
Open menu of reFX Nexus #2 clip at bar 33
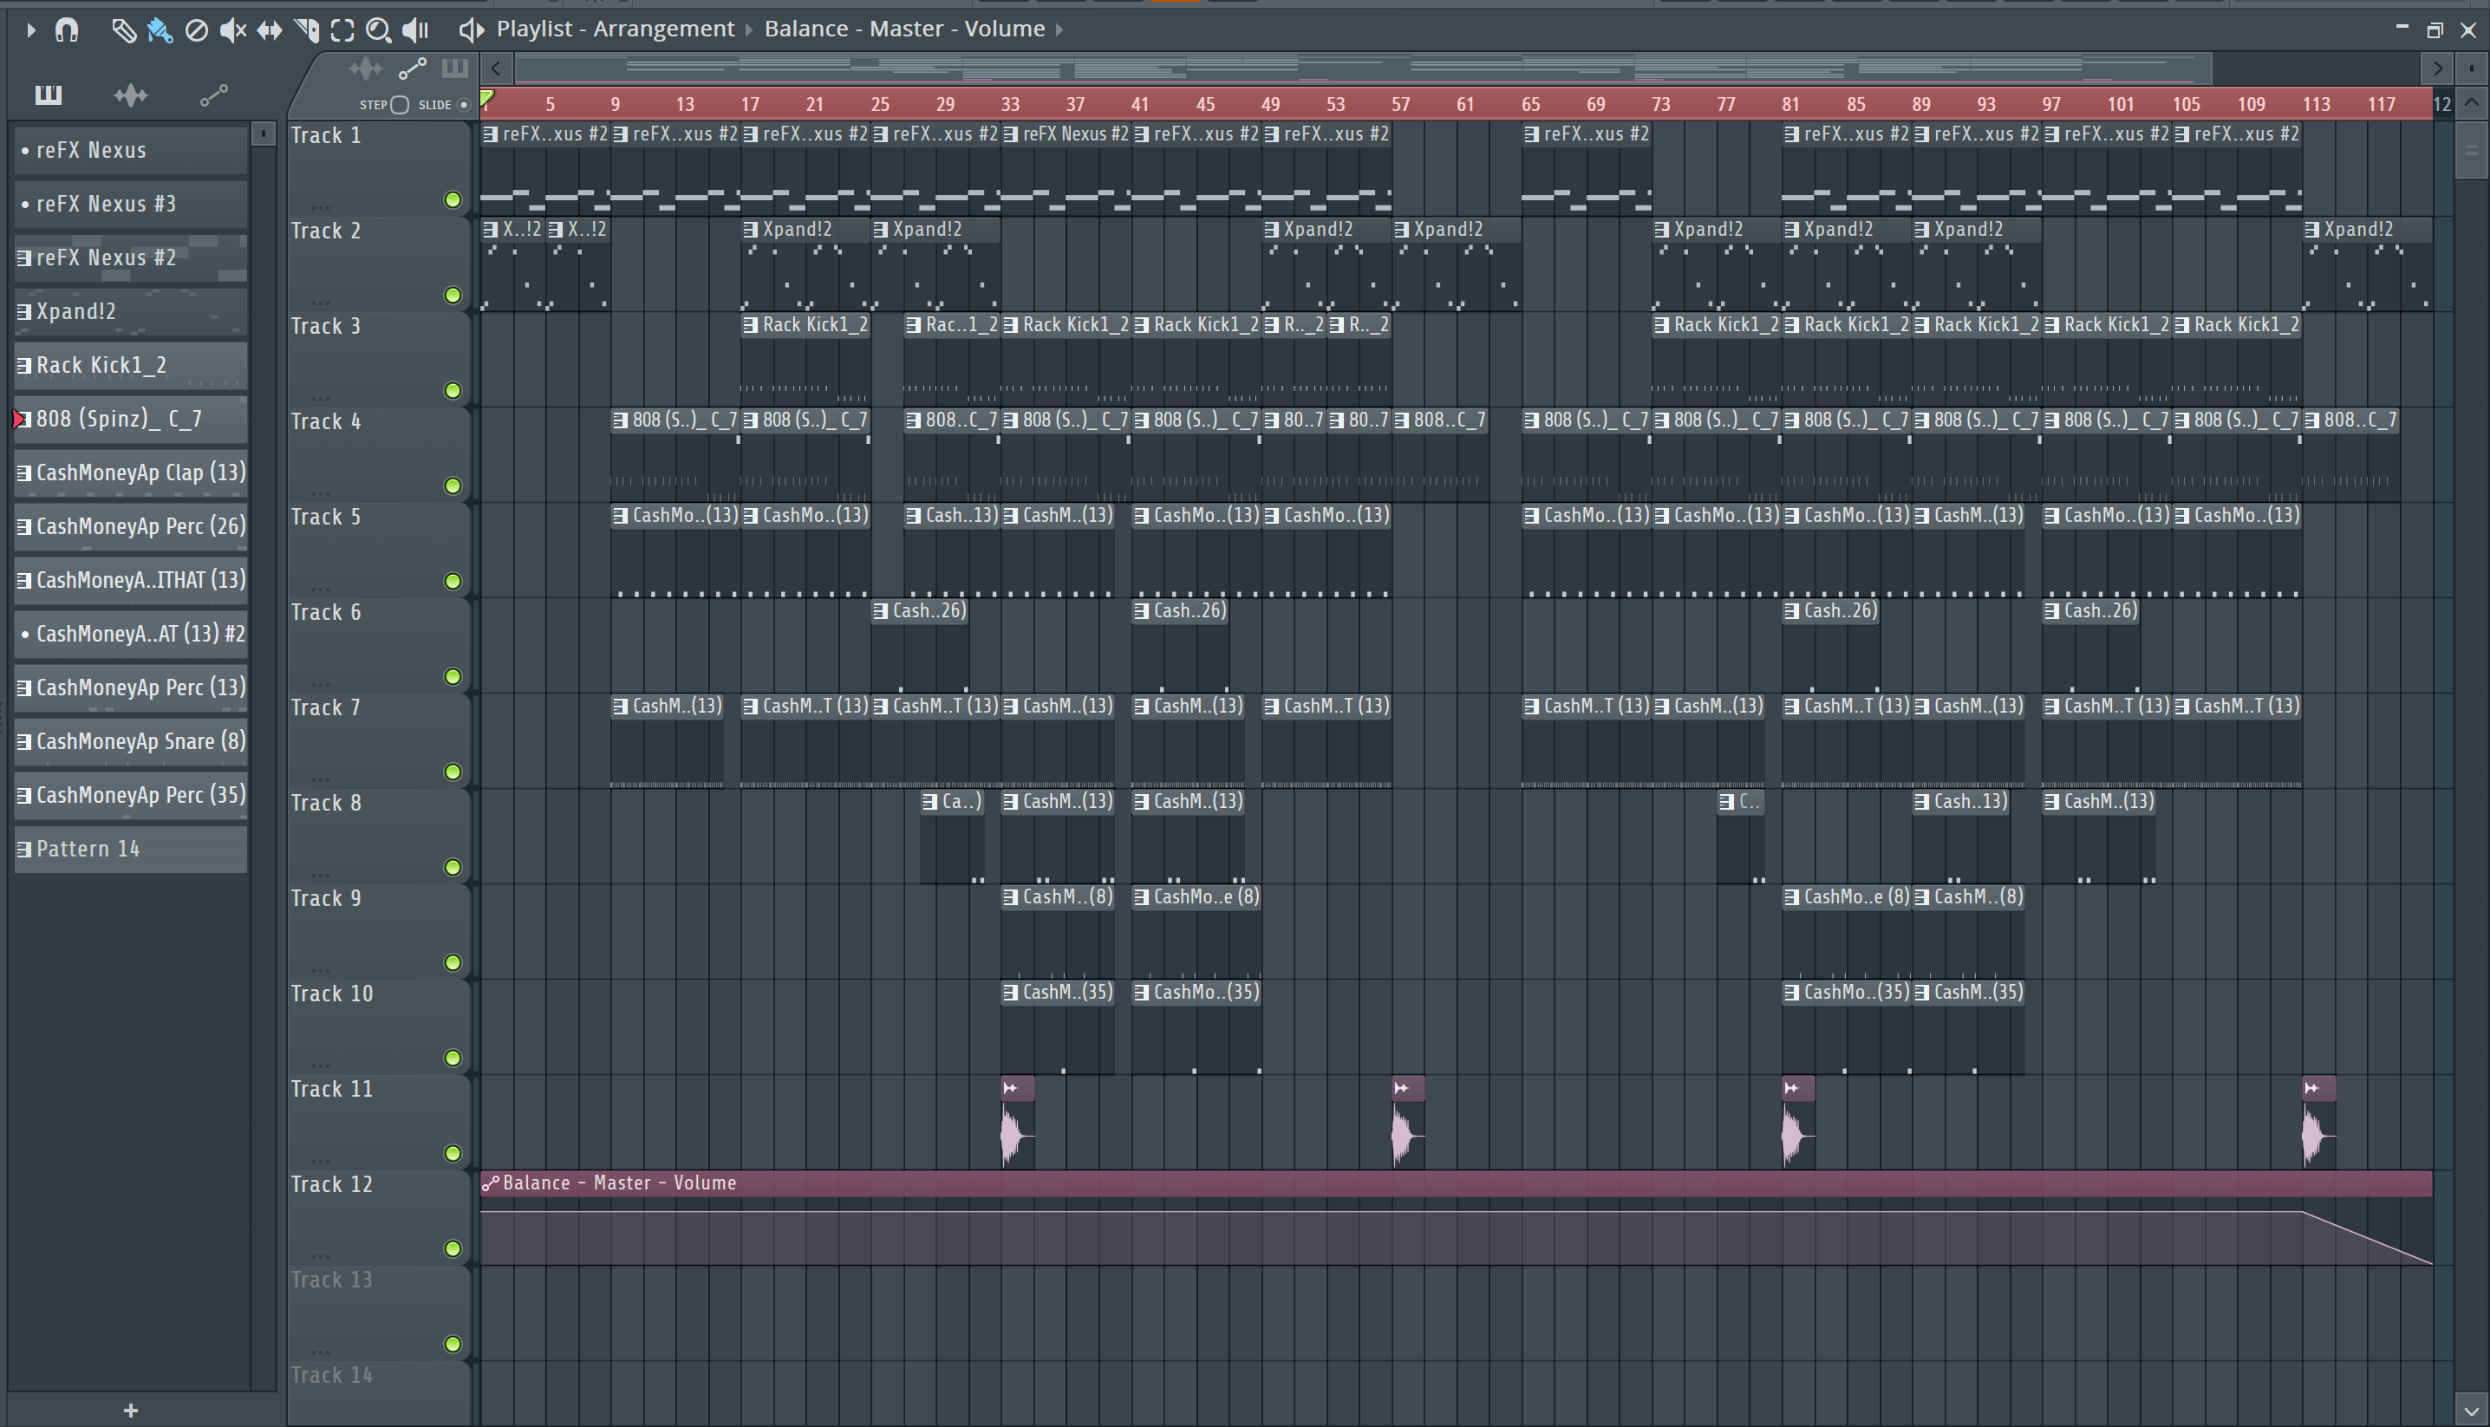(1010, 134)
